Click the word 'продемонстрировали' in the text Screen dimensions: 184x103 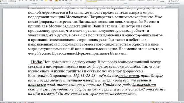(47, 31)
